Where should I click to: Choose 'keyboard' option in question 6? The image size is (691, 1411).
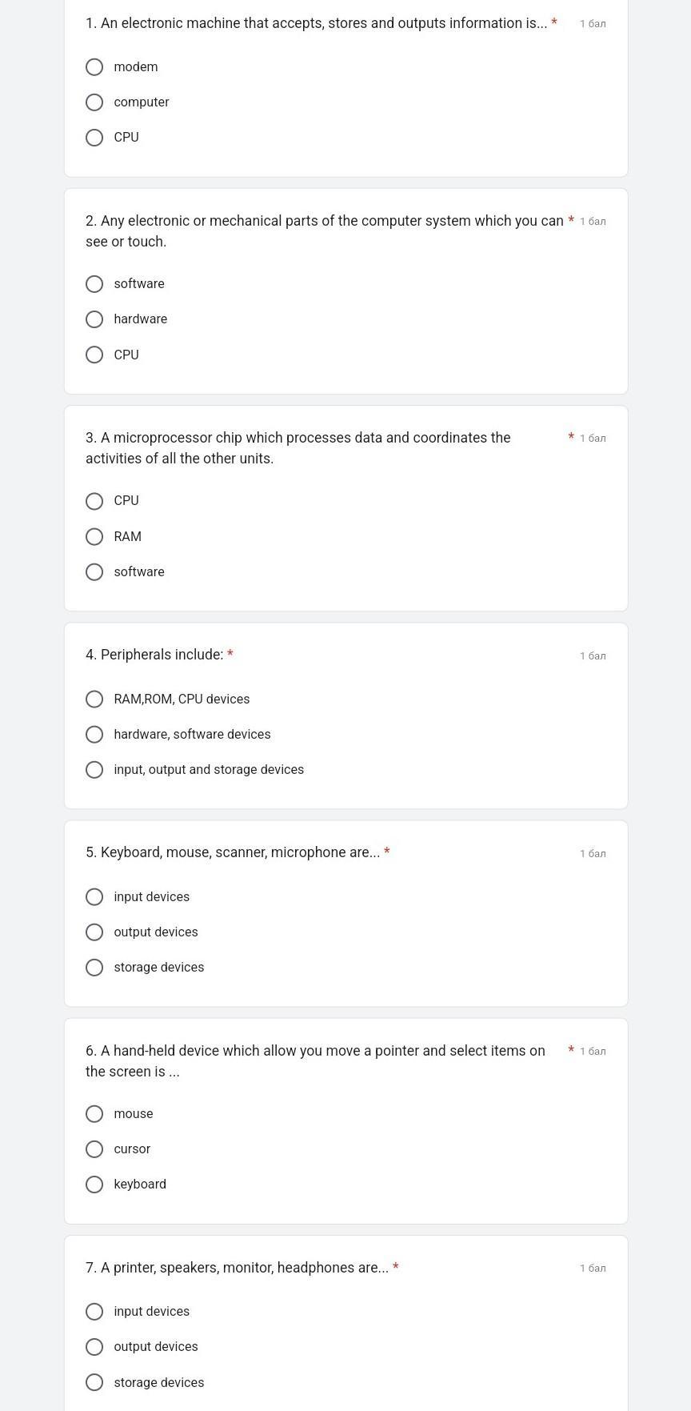(94, 1185)
